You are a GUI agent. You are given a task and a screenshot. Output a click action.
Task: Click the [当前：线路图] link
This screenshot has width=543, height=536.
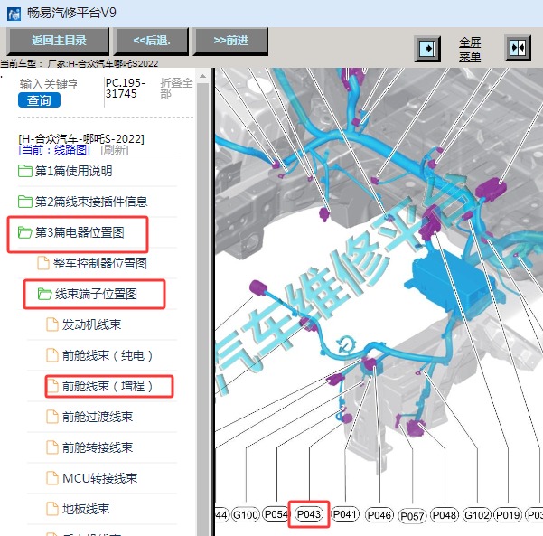click(54, 150)
